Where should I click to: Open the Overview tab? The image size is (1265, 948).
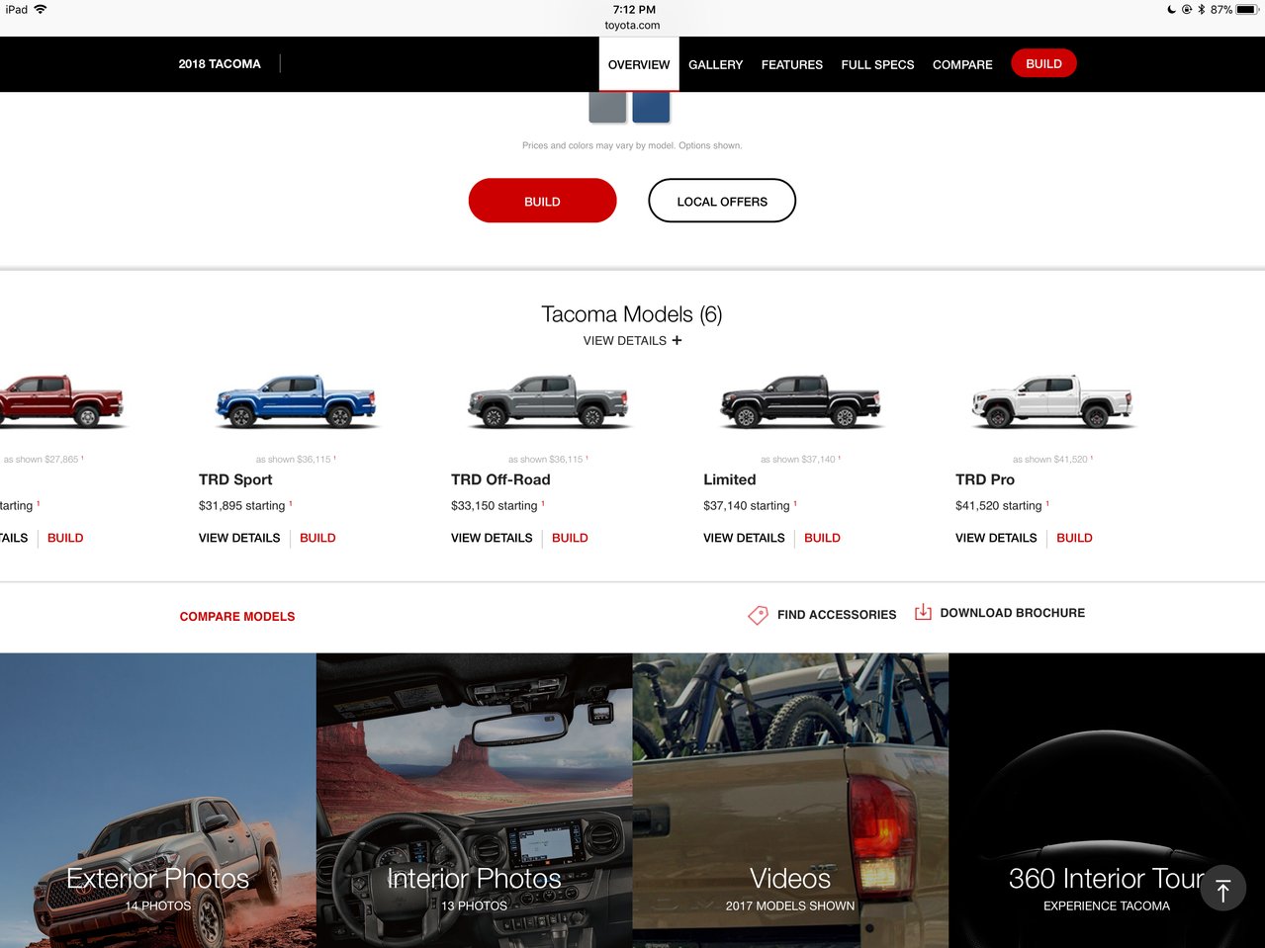point(639,64)
